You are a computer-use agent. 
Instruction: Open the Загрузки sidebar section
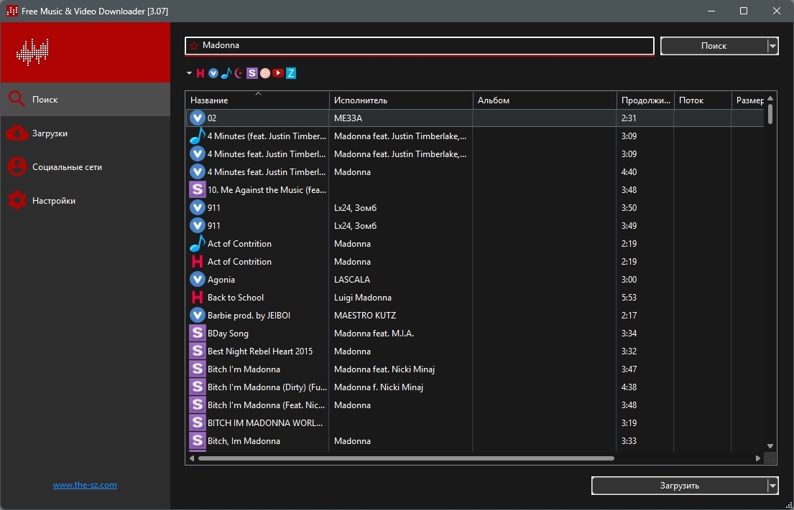coord(85,133)
